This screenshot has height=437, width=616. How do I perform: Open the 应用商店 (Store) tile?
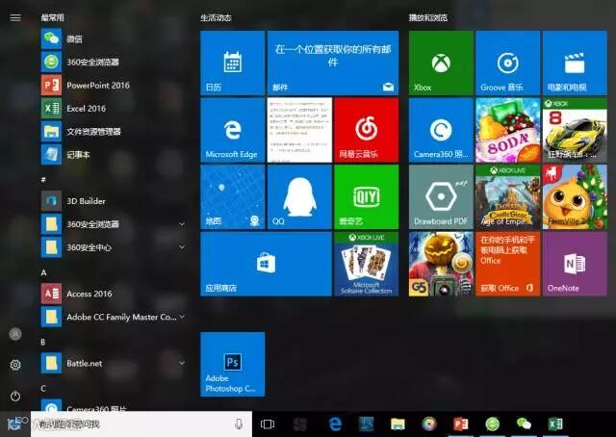266,264
